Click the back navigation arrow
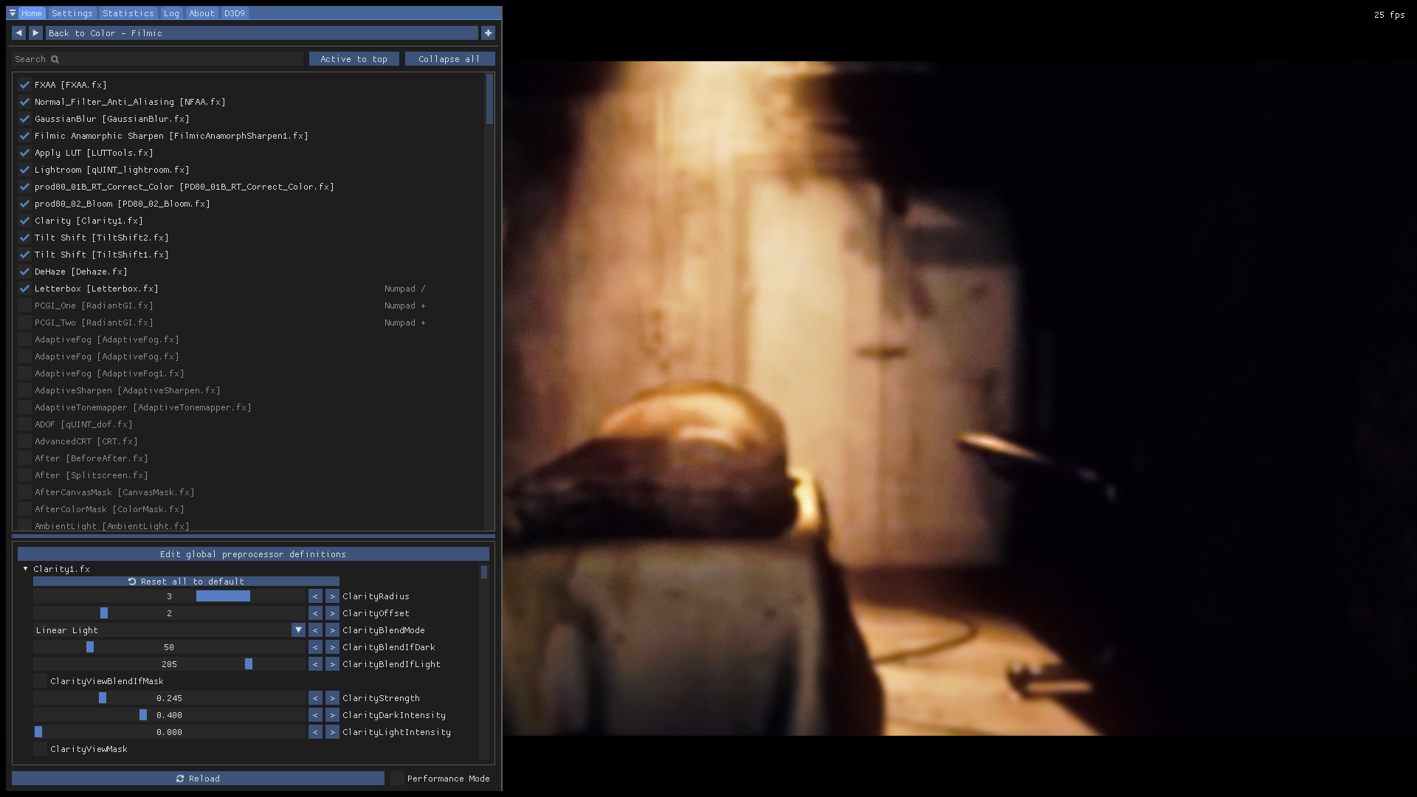The height and width of the screenshot is (797, 1417). tap(18, 32)
